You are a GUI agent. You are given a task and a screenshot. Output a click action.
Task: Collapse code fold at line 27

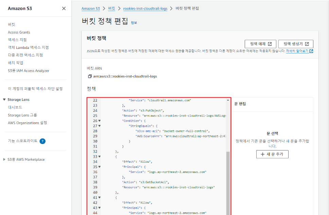pyautogui.click(x=100, y=126)
